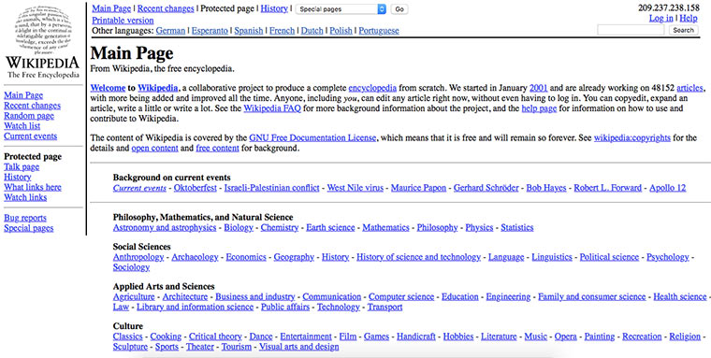Screen dimensions: 711x358
Task: Open History in the top navigation bar
Action: click(x=274, y=8)
